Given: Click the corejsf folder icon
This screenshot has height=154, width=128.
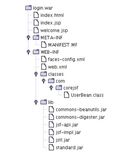Looking at the screenshot, I should click(59, 87).
